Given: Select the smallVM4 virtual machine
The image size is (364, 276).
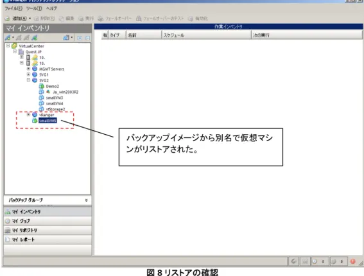Looking at the screenshot, I should 55,103.
